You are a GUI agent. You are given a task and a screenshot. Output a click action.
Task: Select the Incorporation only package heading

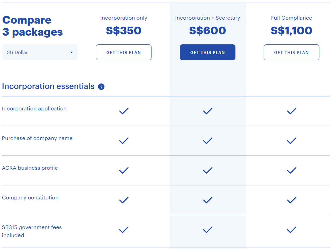(124, 18)
